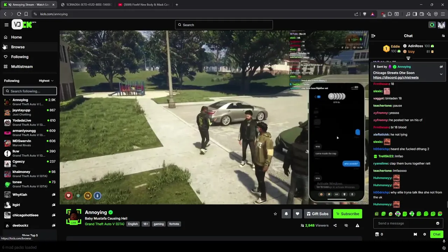Click the Annoying streamer avatar
Image resolution: width=448 pixels, height=252 pixels.
click(74, 217)
